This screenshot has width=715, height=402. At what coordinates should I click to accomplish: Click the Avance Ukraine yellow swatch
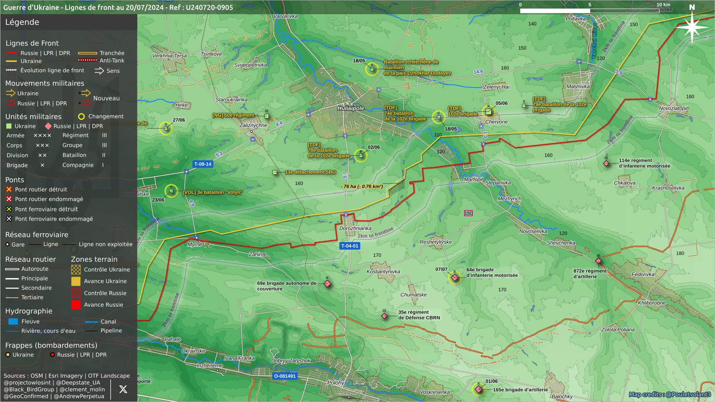tap(76, 281)
